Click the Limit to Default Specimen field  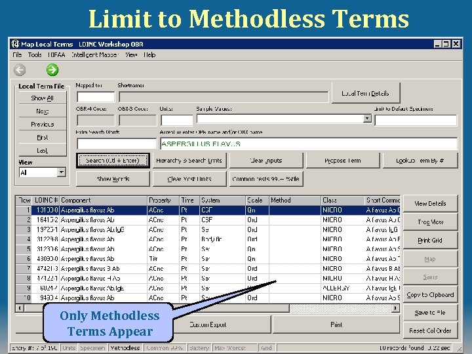tap(416, 120)
